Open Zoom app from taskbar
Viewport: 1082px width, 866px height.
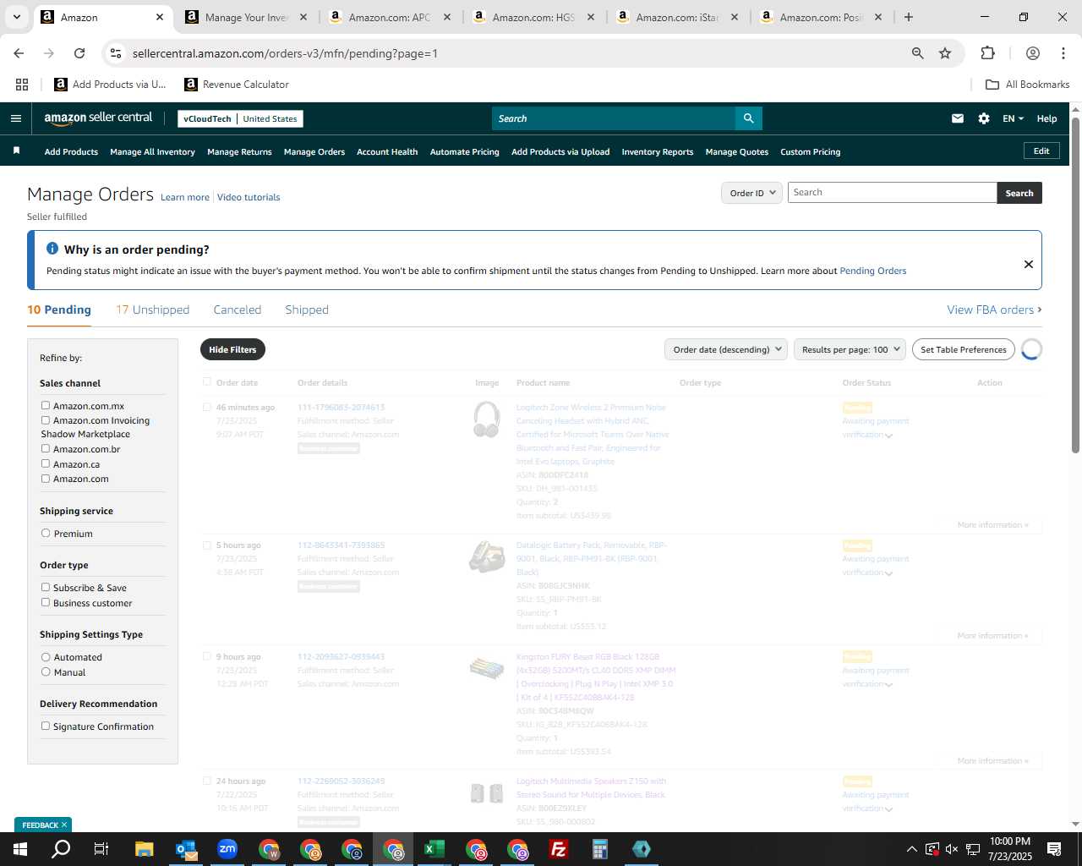point(227,849)
